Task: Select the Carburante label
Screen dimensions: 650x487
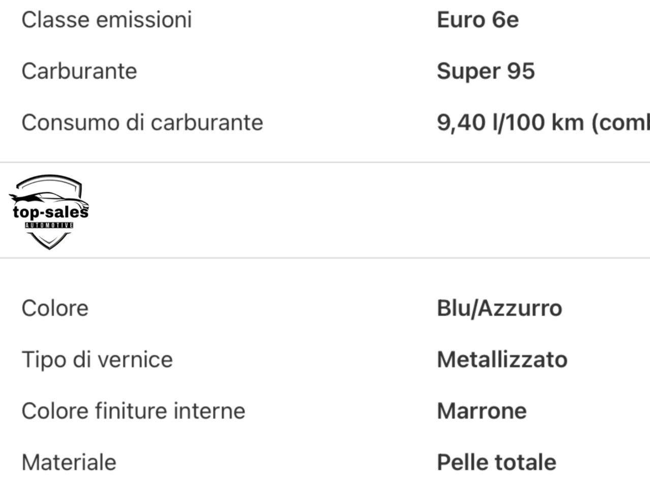Action: [79, 71]
